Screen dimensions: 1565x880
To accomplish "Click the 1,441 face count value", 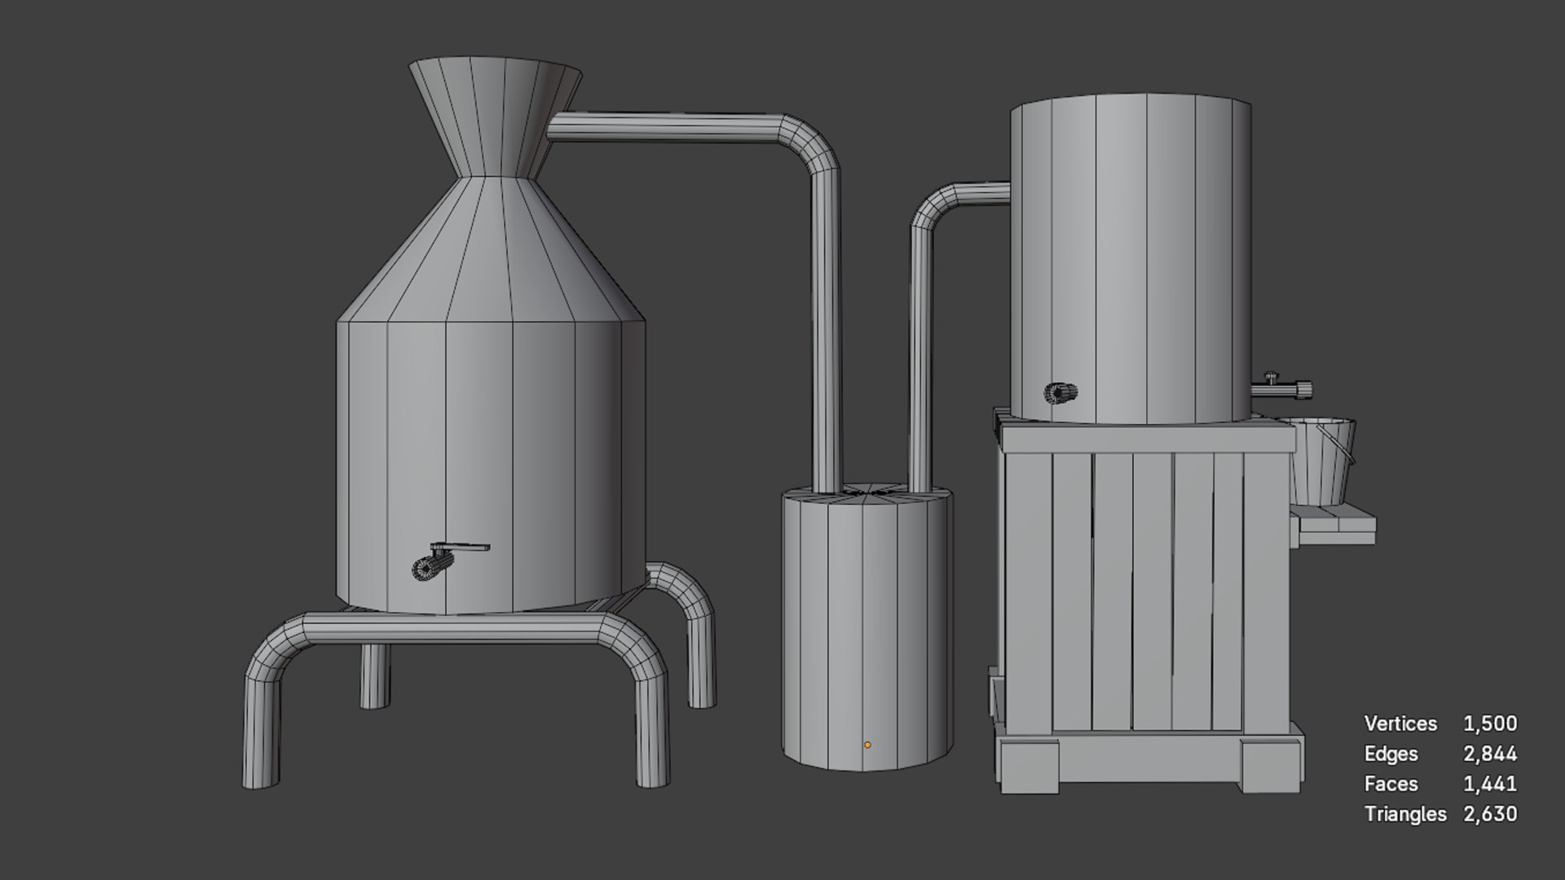I will click(1490, 784).
